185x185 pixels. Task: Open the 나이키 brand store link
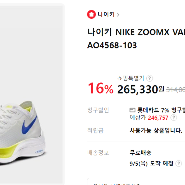(x=106, y=14)
